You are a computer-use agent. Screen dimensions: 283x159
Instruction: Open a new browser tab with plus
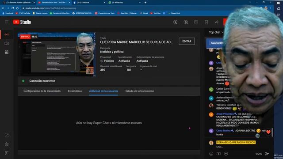(145, 3)
